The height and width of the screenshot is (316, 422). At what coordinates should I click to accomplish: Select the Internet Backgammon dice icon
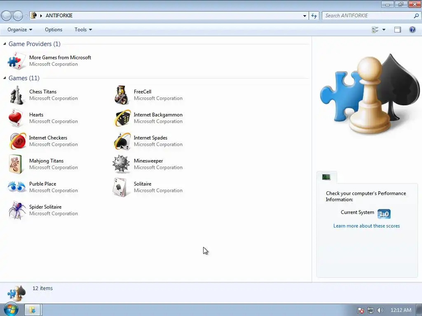pyautogui.click(x=122, y=118)
